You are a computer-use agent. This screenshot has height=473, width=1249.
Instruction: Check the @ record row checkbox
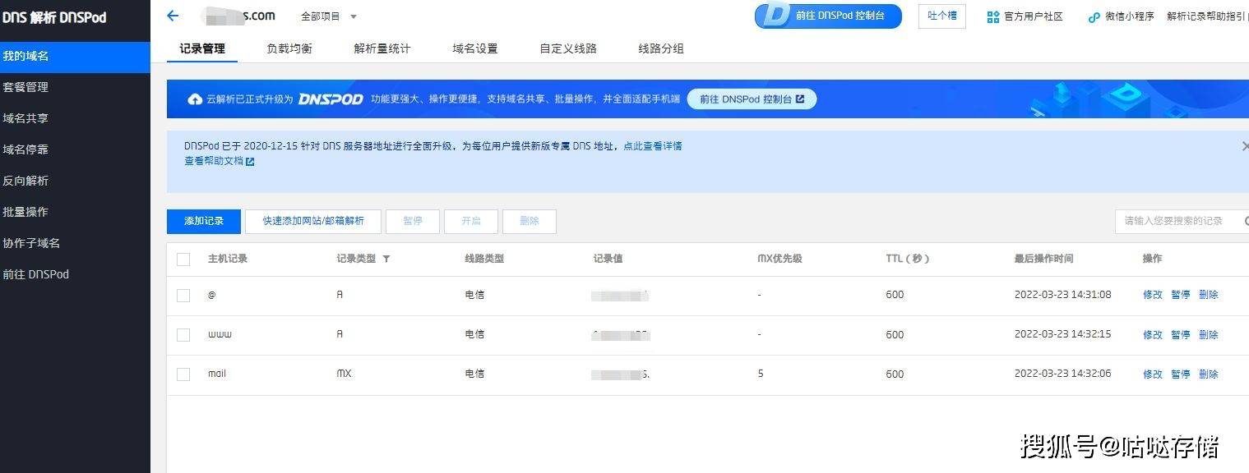[x=183, y=295]
